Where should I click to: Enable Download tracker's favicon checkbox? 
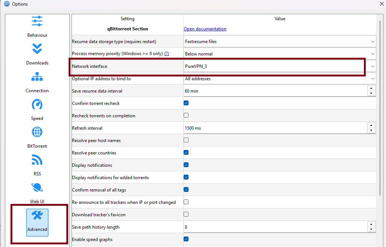(x=186, y=214)
